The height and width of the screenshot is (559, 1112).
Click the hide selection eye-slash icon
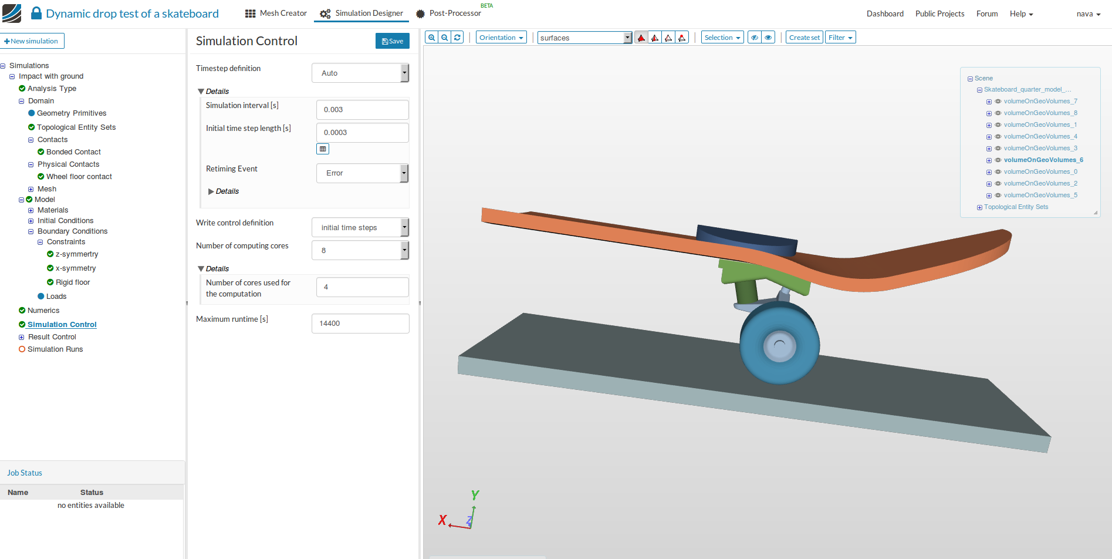755,38
